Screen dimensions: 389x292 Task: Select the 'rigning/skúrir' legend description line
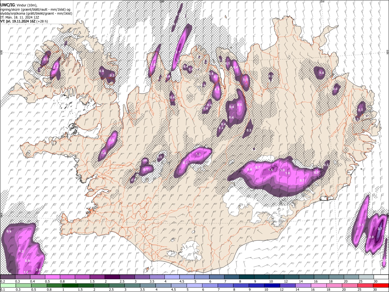click(x=35, y=9)
